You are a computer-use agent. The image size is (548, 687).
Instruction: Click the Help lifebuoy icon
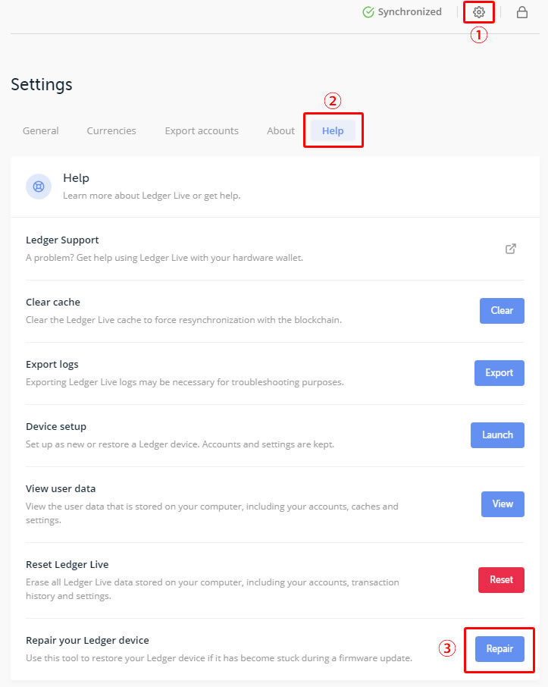point(39,187)
